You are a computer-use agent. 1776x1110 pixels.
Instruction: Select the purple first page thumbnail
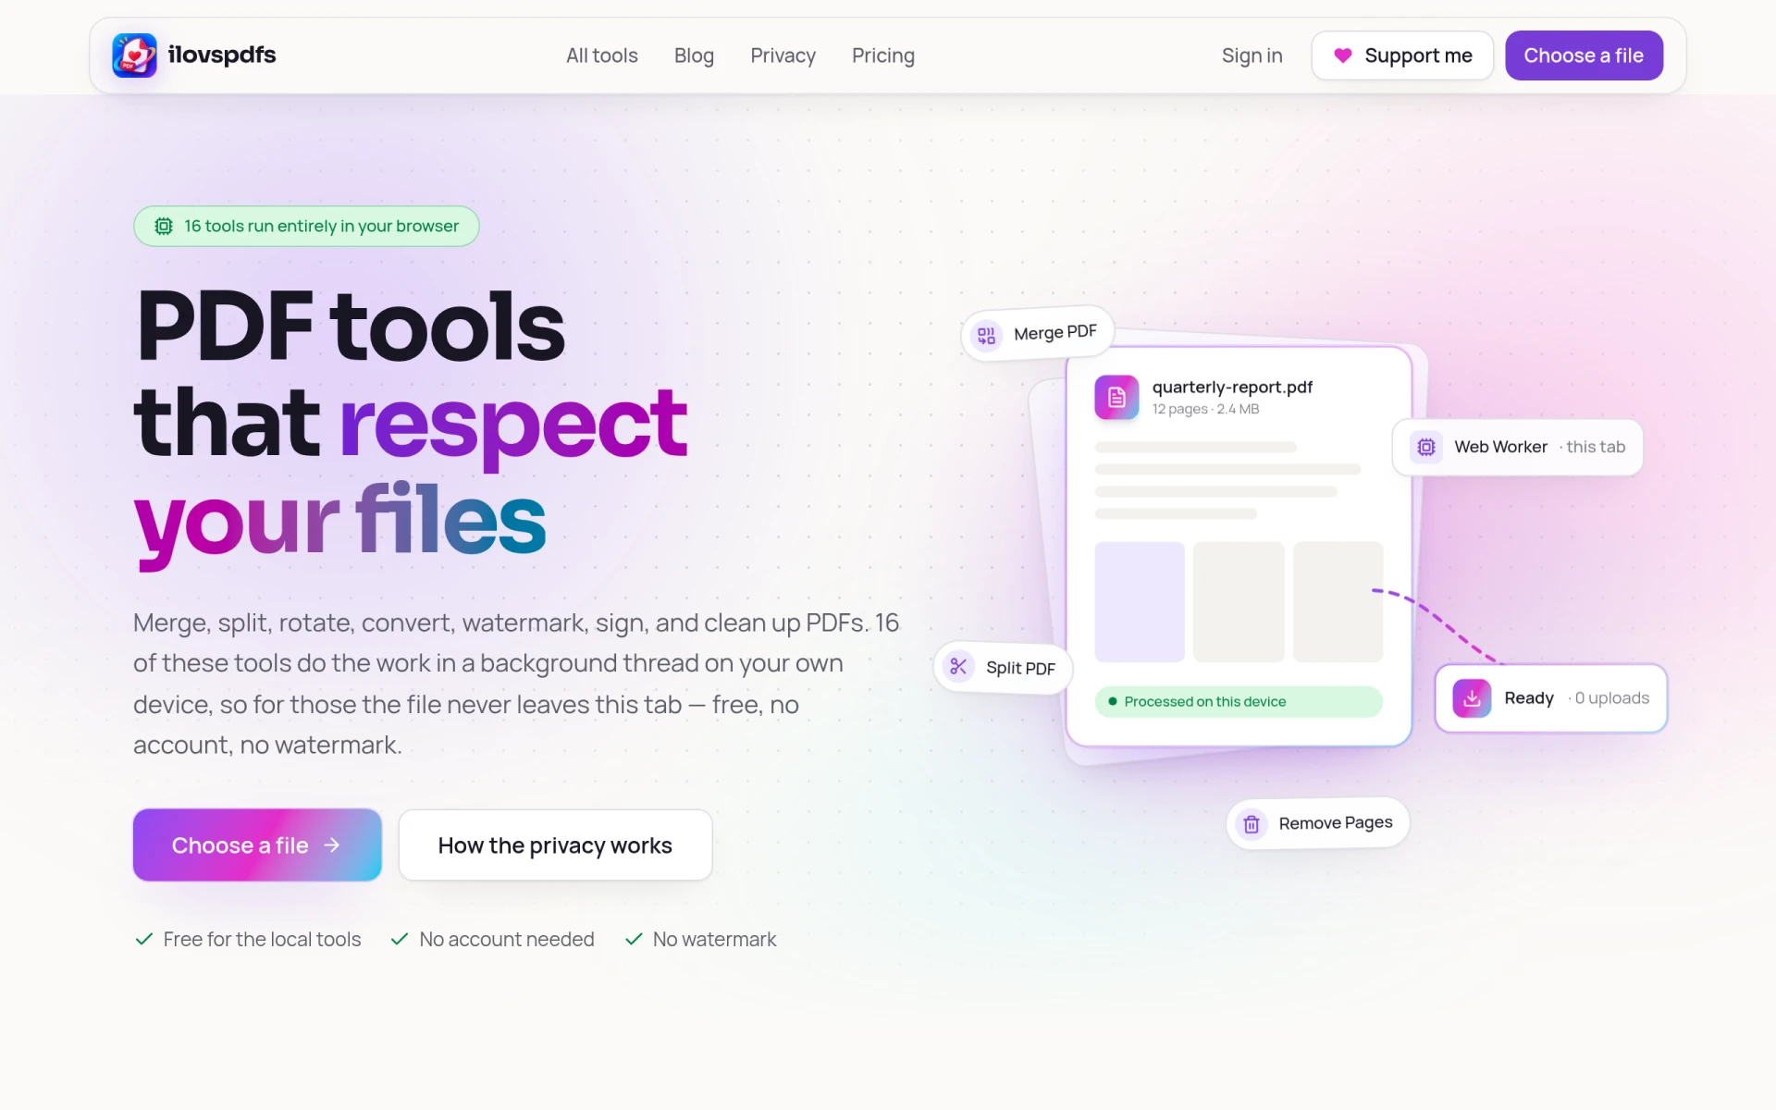(1140, 601)
